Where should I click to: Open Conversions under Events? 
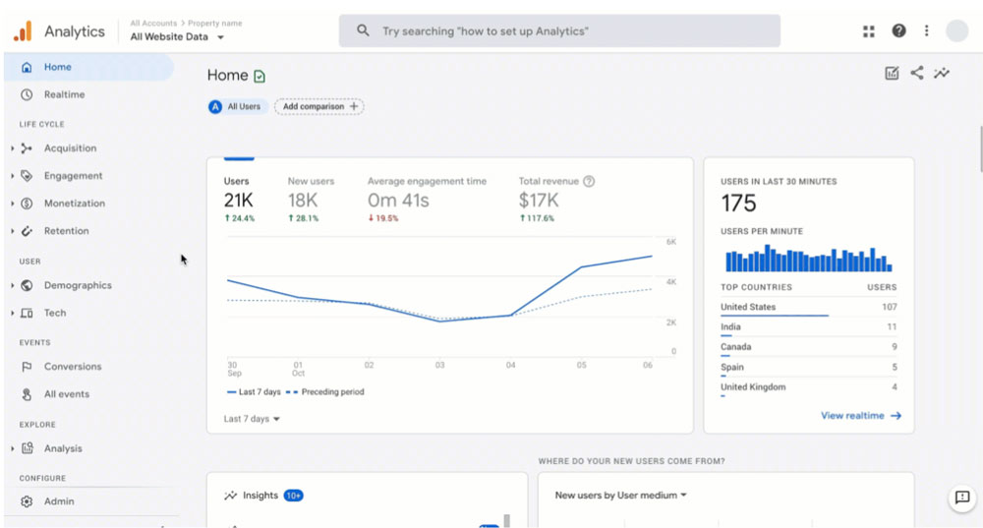click(x=72, y=367)
